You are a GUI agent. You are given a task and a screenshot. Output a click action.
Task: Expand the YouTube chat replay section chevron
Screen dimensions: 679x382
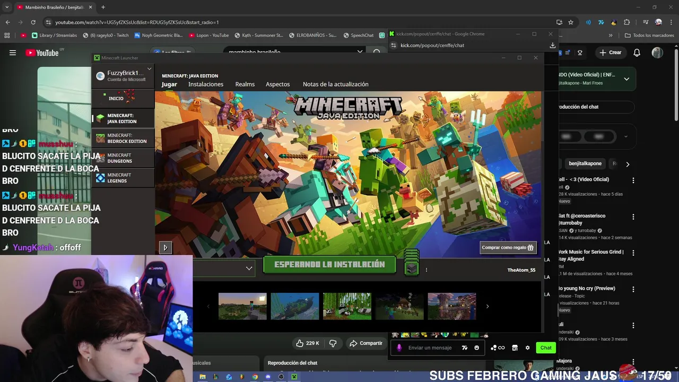coord(625,136)
